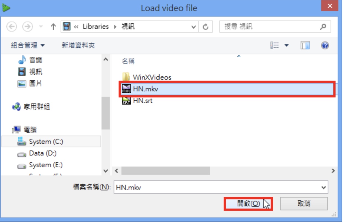Open the address bar history dropdown
The height and width of the screenshot is (223, 343).
point(193,27)
